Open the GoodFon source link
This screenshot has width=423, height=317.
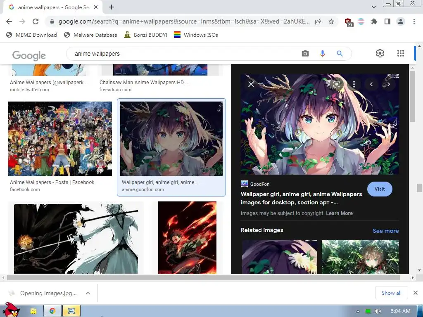(255, 184)
